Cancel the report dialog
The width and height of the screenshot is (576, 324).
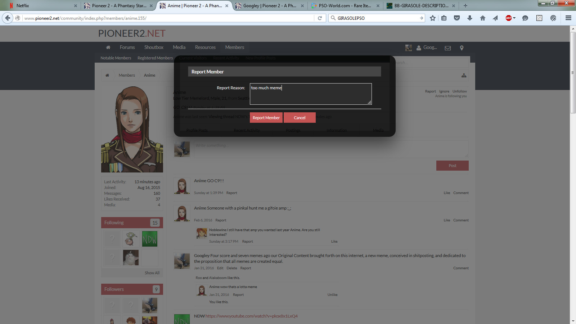pos(300,118)
